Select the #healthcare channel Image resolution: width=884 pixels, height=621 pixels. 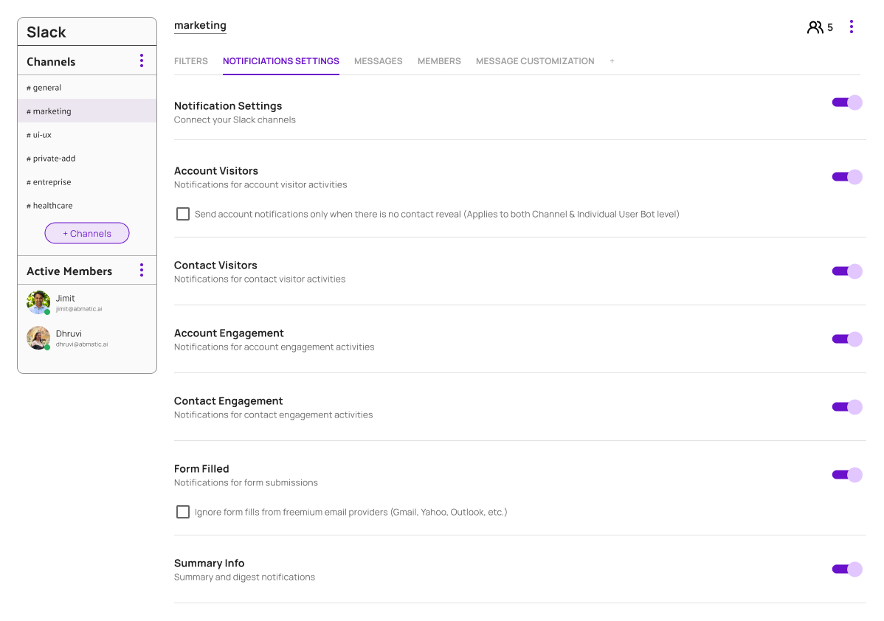coord(49,205)
